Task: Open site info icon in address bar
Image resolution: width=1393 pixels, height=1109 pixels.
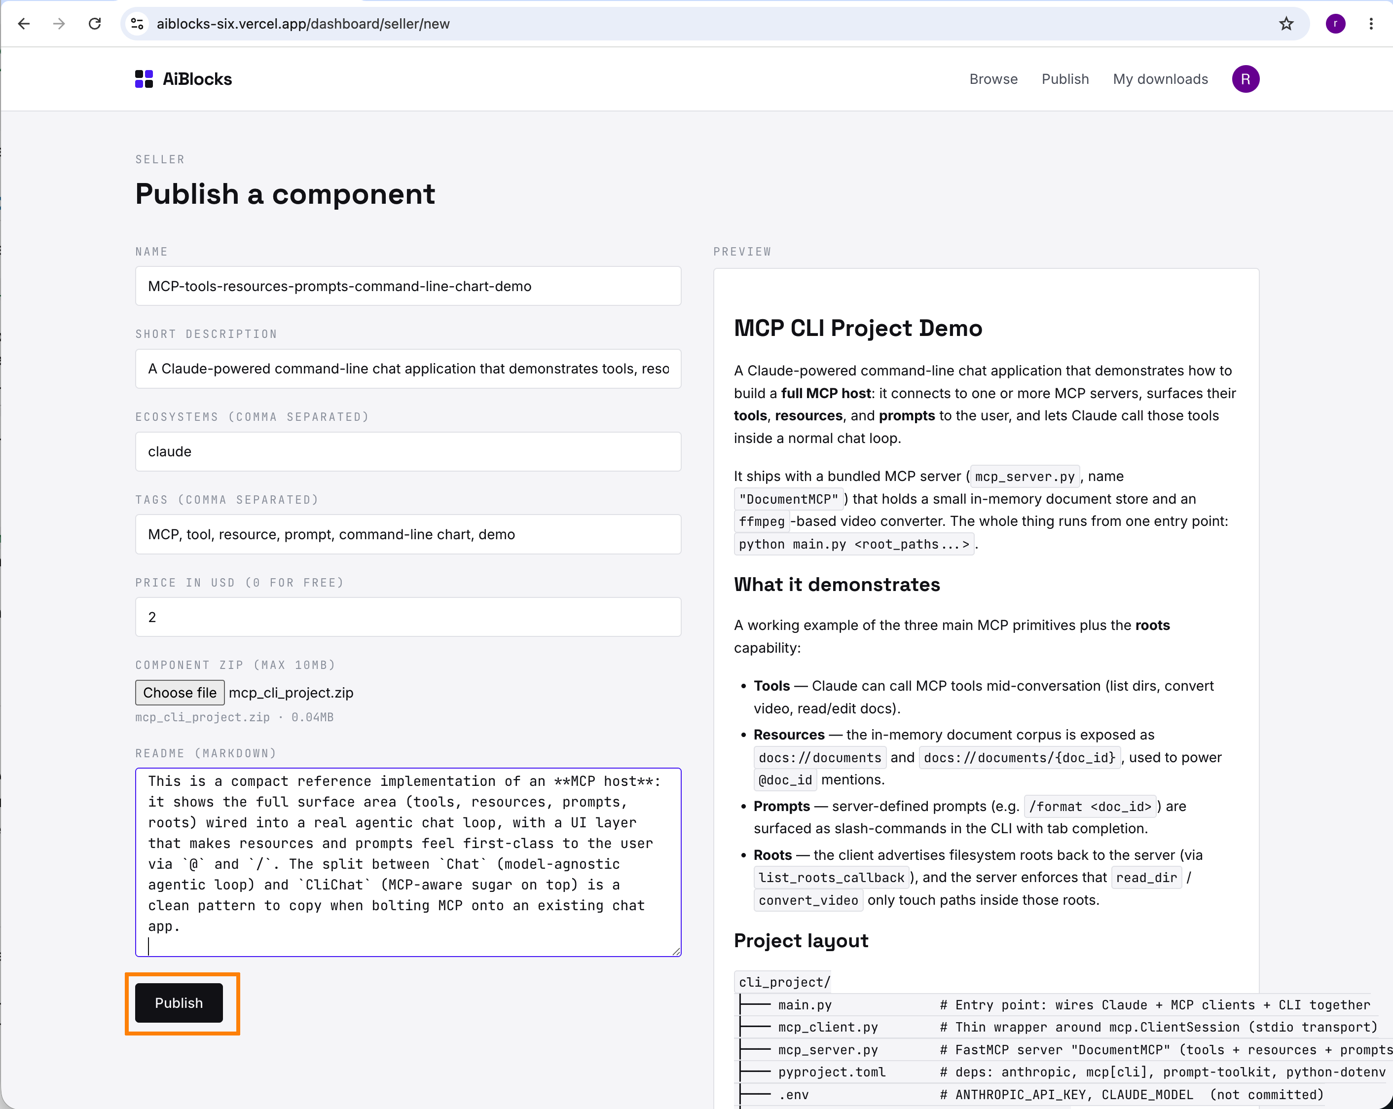Action: point(137,24)
